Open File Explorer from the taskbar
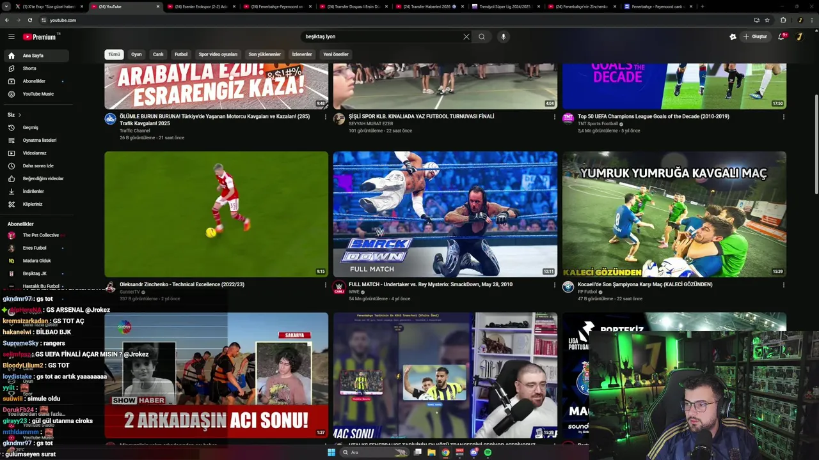The image size is (819, 460). (432, 452)
